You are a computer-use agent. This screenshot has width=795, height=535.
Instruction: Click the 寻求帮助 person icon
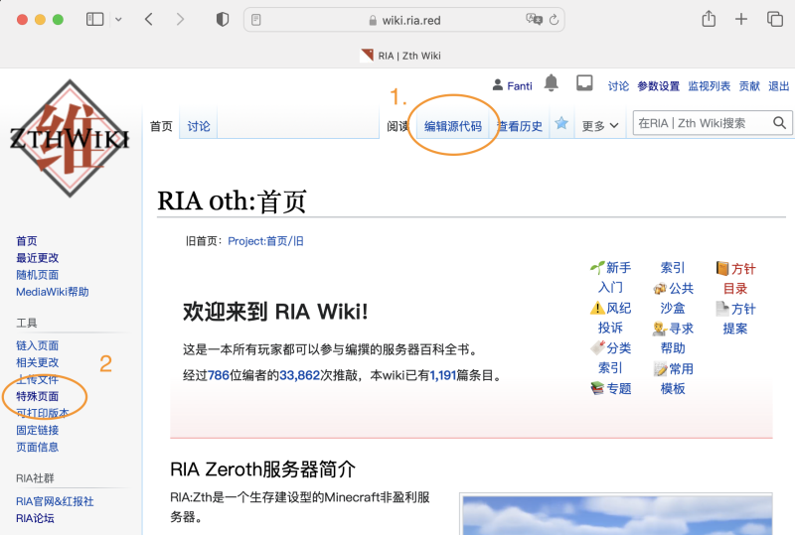click(660, 329)
